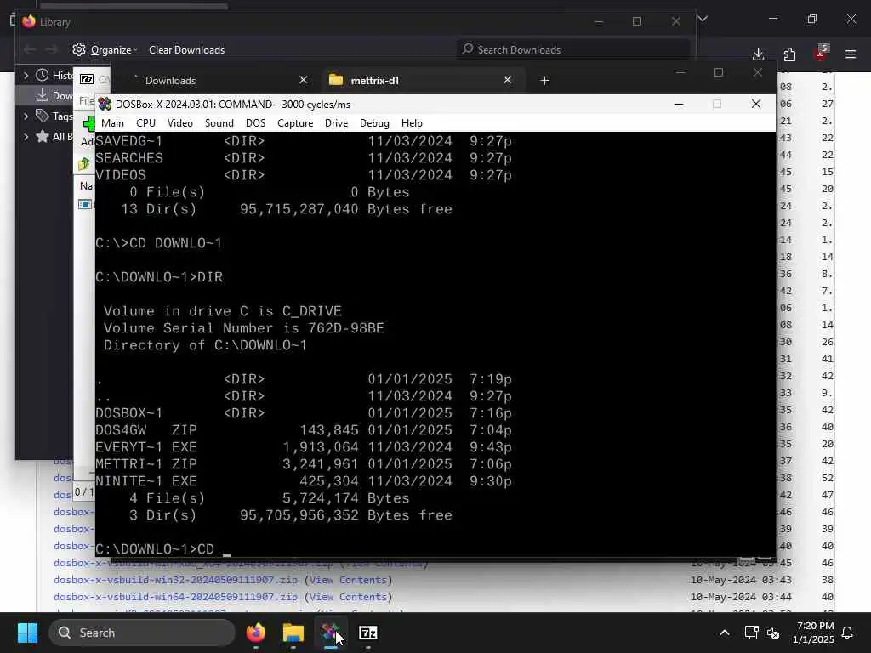Image resolution: width=871 pixels, height=653 pixels.
Task: Open the Sound menu in DOSBox-X
Action: [x=219, y=123]
